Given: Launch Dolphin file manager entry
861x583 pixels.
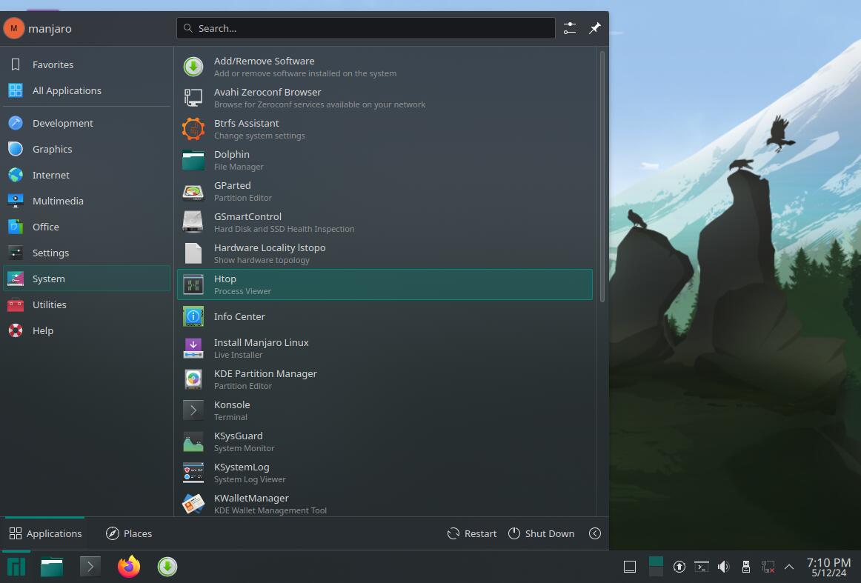Looking at the screenshot, I should pyautogui.click(x=385, y=160).
